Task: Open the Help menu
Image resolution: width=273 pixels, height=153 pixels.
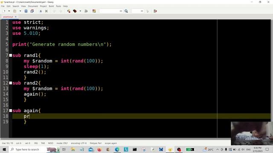Action: tap(65, 6)
